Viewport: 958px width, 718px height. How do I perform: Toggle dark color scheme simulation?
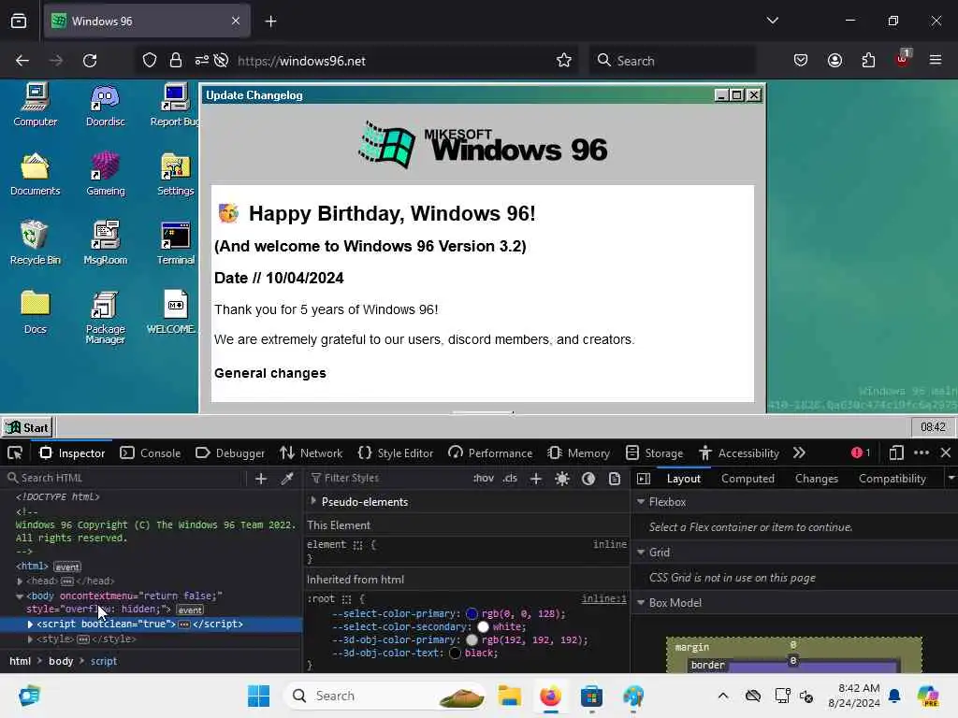tap(588, 479)
